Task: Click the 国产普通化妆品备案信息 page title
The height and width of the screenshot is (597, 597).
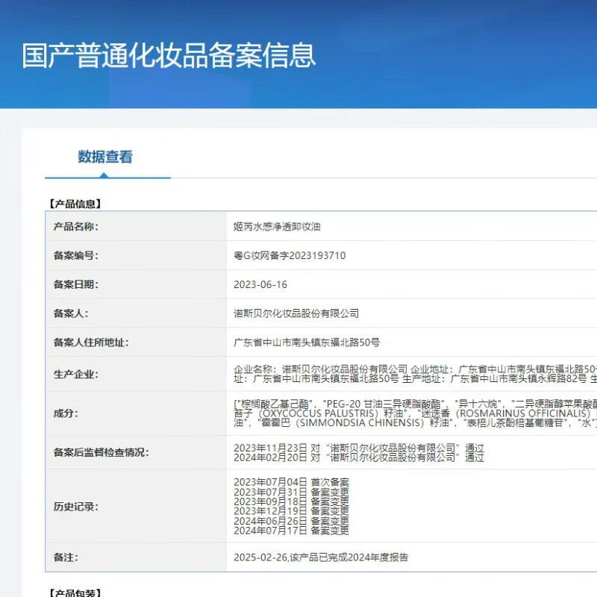Action: pos(169,56)
